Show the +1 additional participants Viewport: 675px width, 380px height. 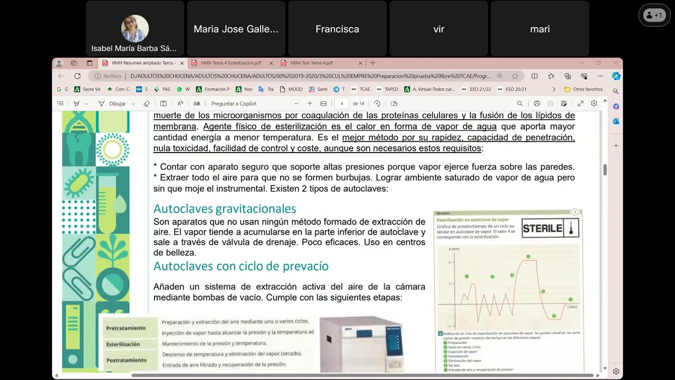654,15
